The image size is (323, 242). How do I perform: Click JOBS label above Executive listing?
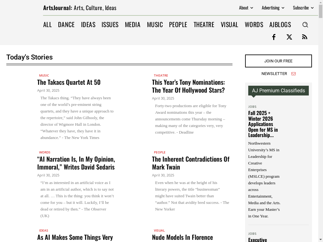(252, 233)
